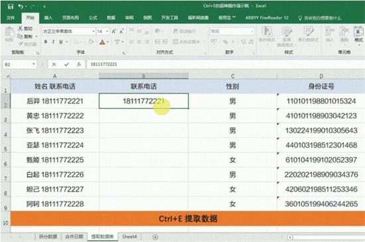Toggle Bold formatting button
The image size is (365, 242).
[46, 42]
